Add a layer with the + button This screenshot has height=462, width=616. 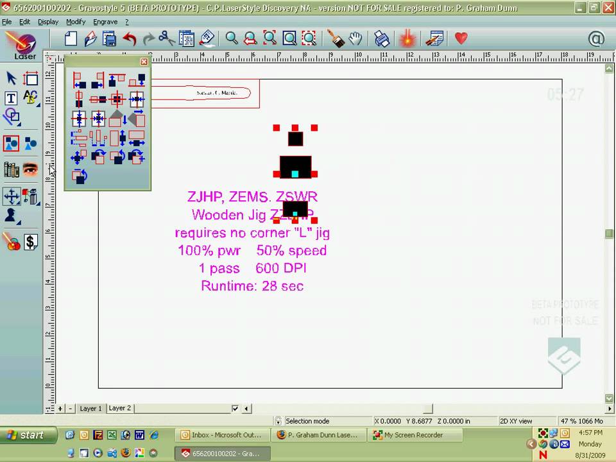60,409
